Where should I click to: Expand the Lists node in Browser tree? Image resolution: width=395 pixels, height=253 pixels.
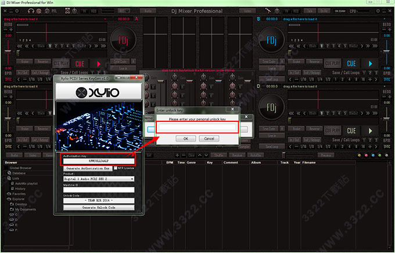(x=16, y=178)
